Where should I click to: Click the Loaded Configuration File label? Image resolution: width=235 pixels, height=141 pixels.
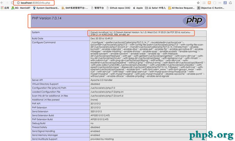(x=46, y=92)
